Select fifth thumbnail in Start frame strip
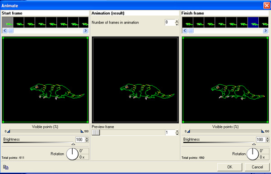 click(x=51, y=23)
